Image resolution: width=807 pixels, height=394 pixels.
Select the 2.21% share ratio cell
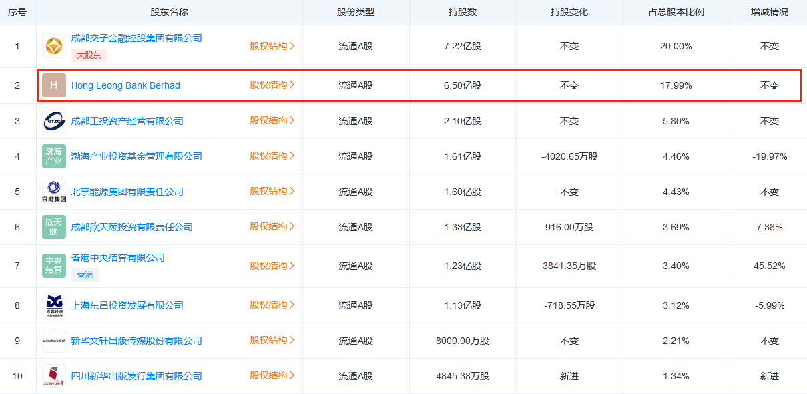click(x=676, y=341)
